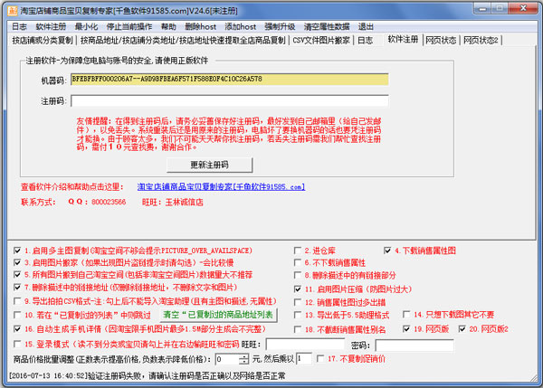Viewport: 543px width, 388px height.
Task: Open the 日志 menu
Action: pos(19,26)
